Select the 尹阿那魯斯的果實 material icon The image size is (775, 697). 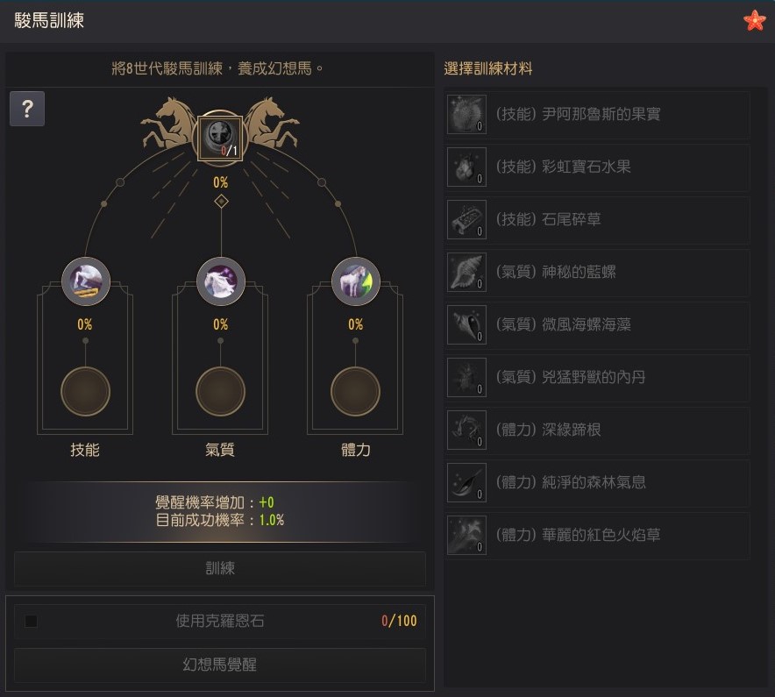[466, 114]
